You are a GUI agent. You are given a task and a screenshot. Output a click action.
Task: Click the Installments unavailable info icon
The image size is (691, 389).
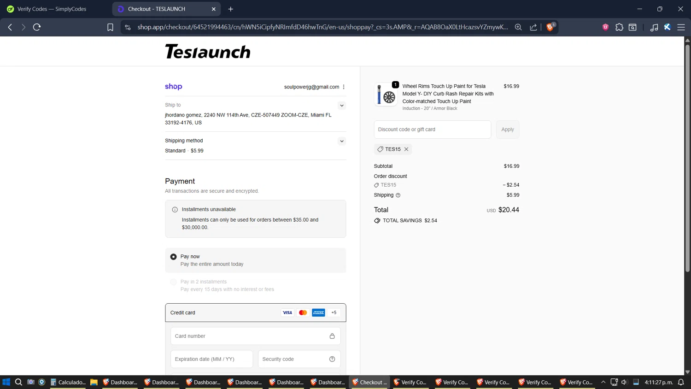point(175,210)
